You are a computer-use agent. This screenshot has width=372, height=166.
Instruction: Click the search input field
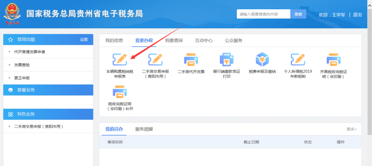pos(264,14)
